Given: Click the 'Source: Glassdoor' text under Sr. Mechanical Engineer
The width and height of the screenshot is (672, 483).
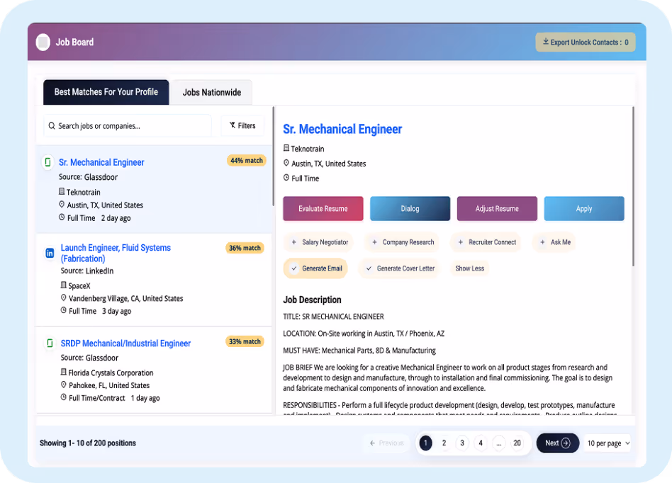Looking at the screenshot, I should [88, 177].
